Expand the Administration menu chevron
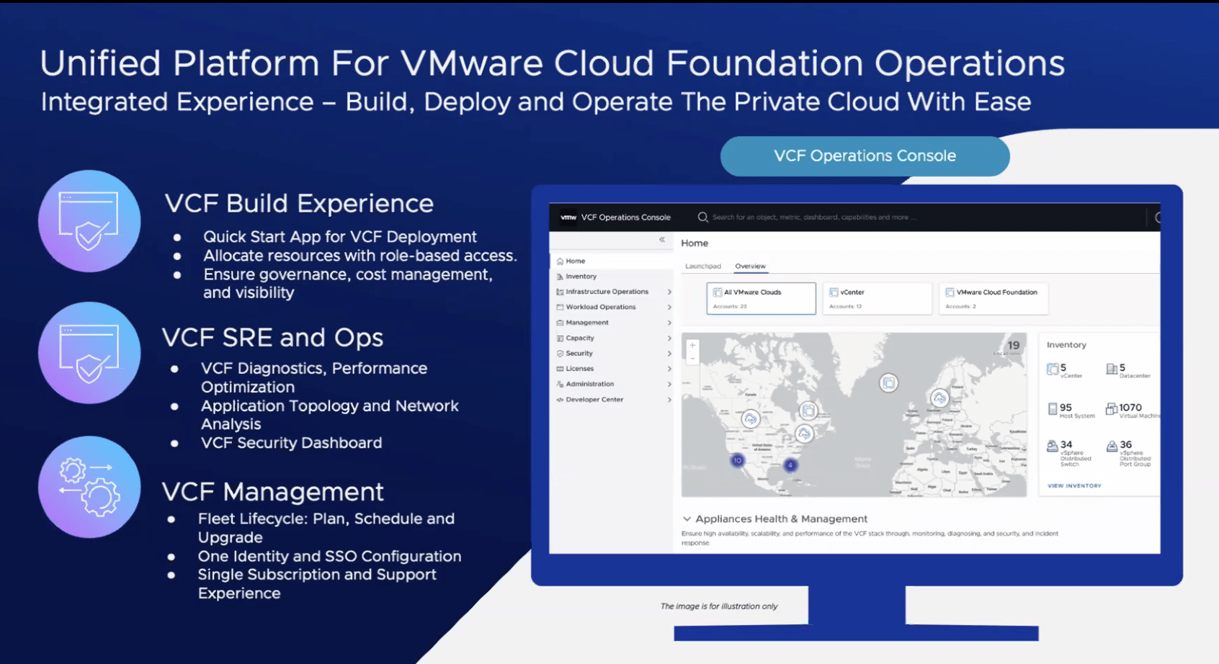 tap(669, 384)
